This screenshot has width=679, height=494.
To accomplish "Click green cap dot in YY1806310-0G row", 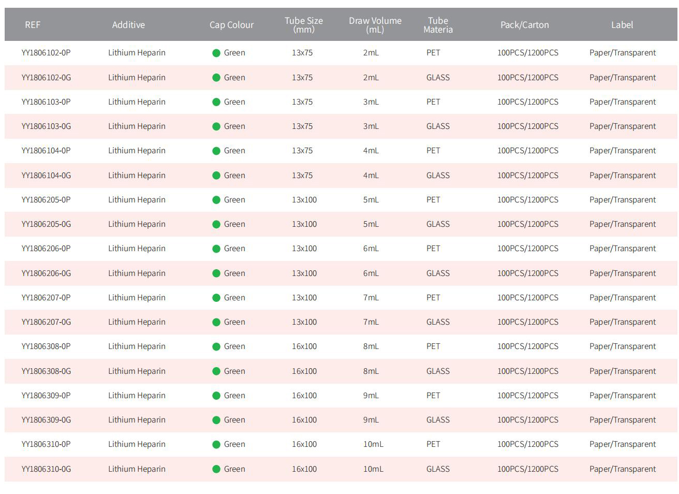I will point(216,469).
